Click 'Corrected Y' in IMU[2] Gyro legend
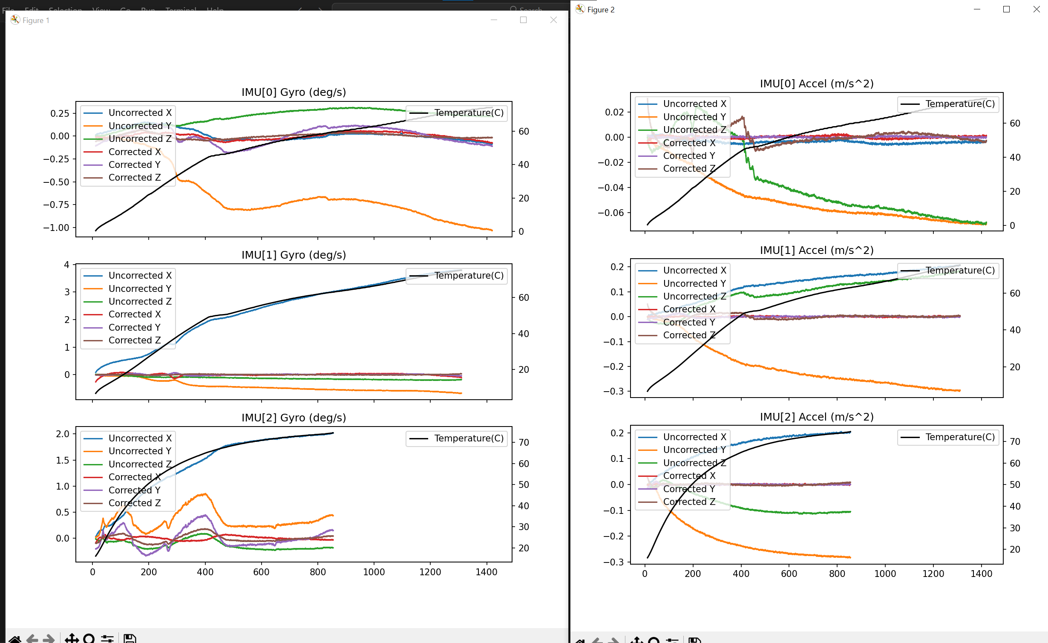The image size is (1048, 643). click(135, 490)
